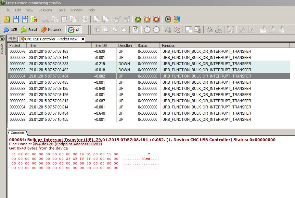Select packet row 00000096
This screenshot has width=295, height=198.
[149, 113]
